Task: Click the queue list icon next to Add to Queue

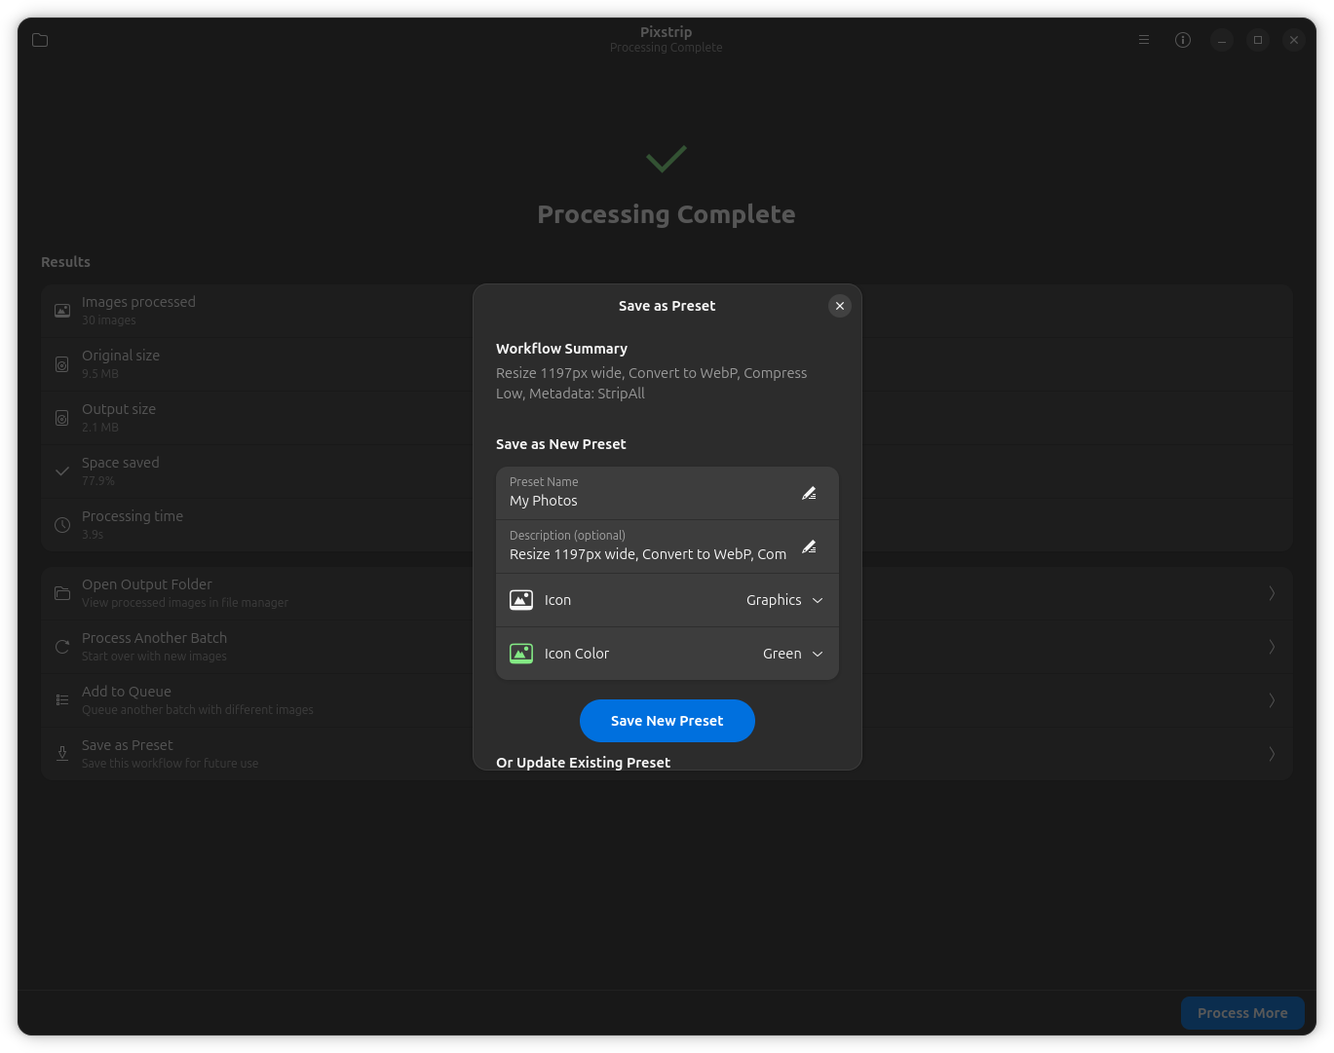Action: (61, 699)
